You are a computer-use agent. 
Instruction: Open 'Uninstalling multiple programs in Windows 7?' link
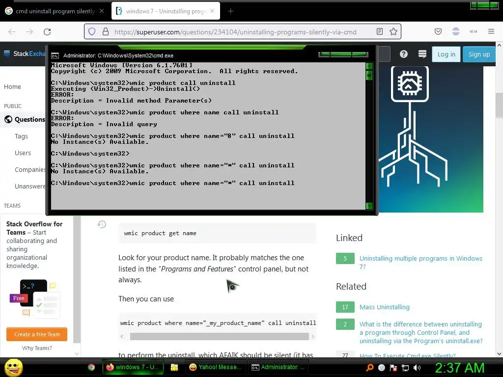point(420,263)
